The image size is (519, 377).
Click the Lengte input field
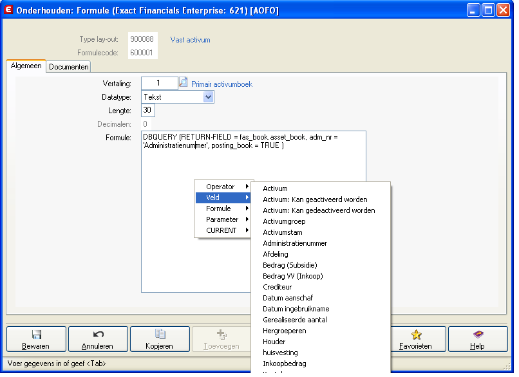coord(147,111)
